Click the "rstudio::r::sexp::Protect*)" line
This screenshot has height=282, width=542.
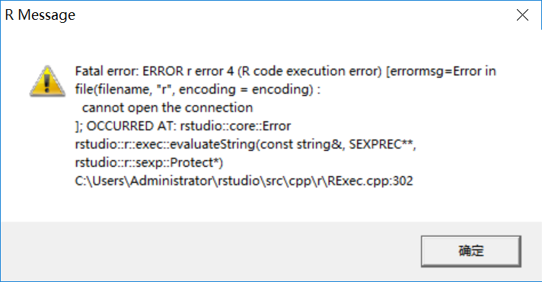pyautogui.click(x=149, y=162)
